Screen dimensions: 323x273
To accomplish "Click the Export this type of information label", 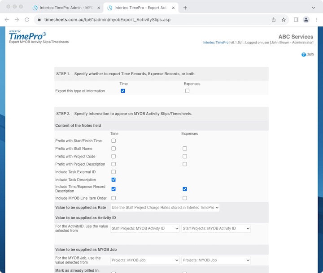I will point(80,91).
